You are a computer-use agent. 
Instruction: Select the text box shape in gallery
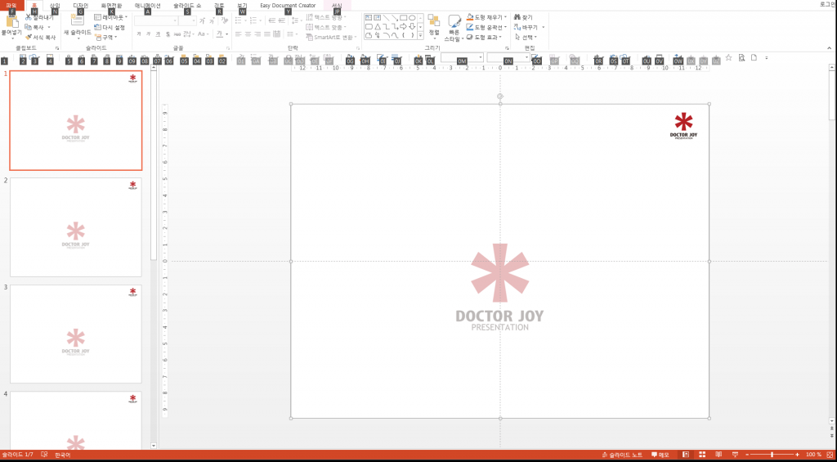click(369, 18)
